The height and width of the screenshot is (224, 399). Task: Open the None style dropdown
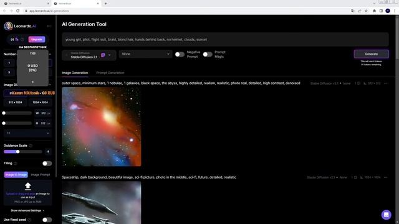[x=145, y=54]
